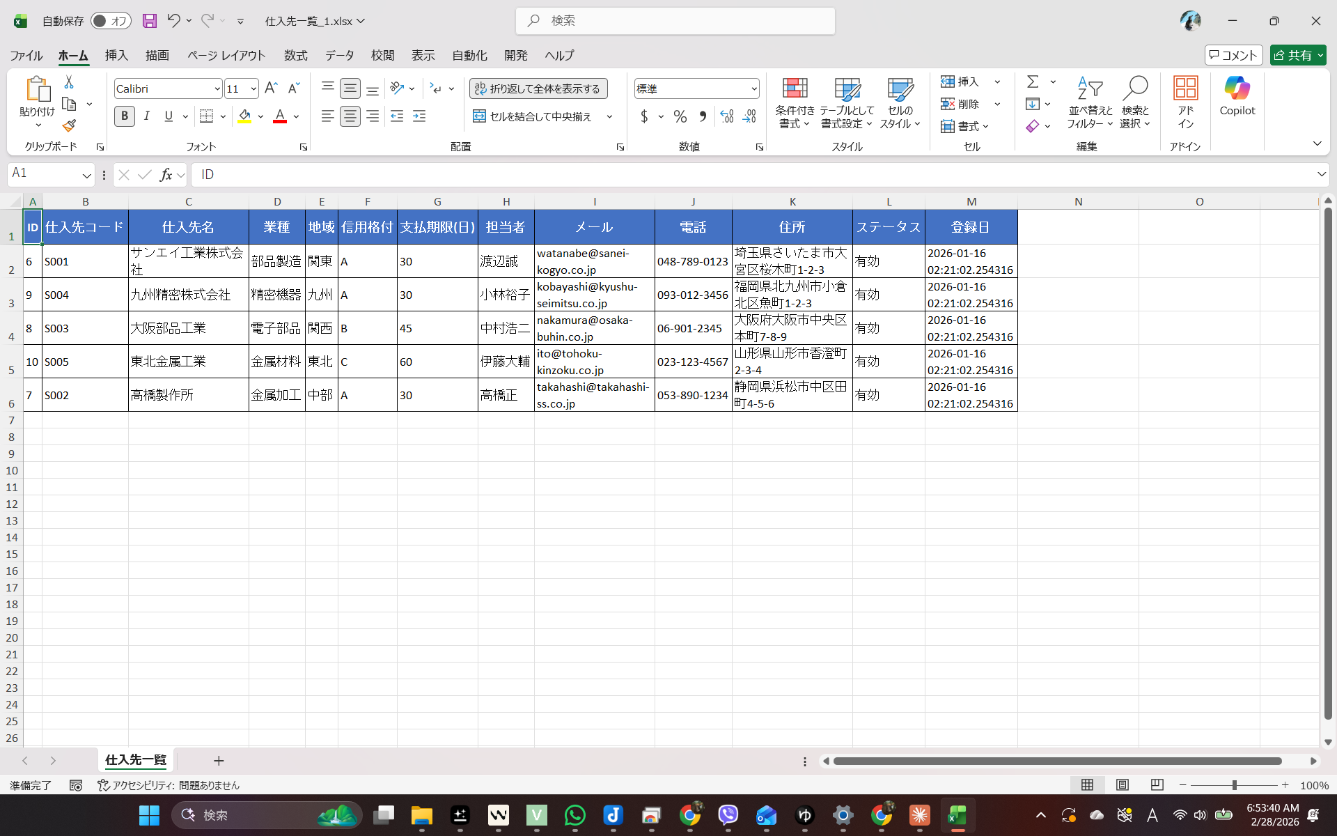The width and height of the screenshot is (1337, 836).
Task: Click the Increase Font Size icon
Action: click(x=271, y=88)
